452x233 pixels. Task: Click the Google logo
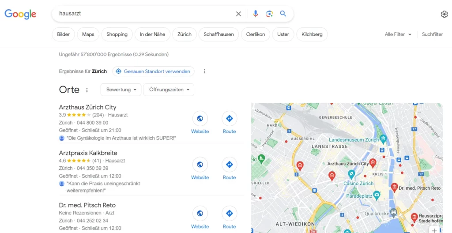[20, 14]
